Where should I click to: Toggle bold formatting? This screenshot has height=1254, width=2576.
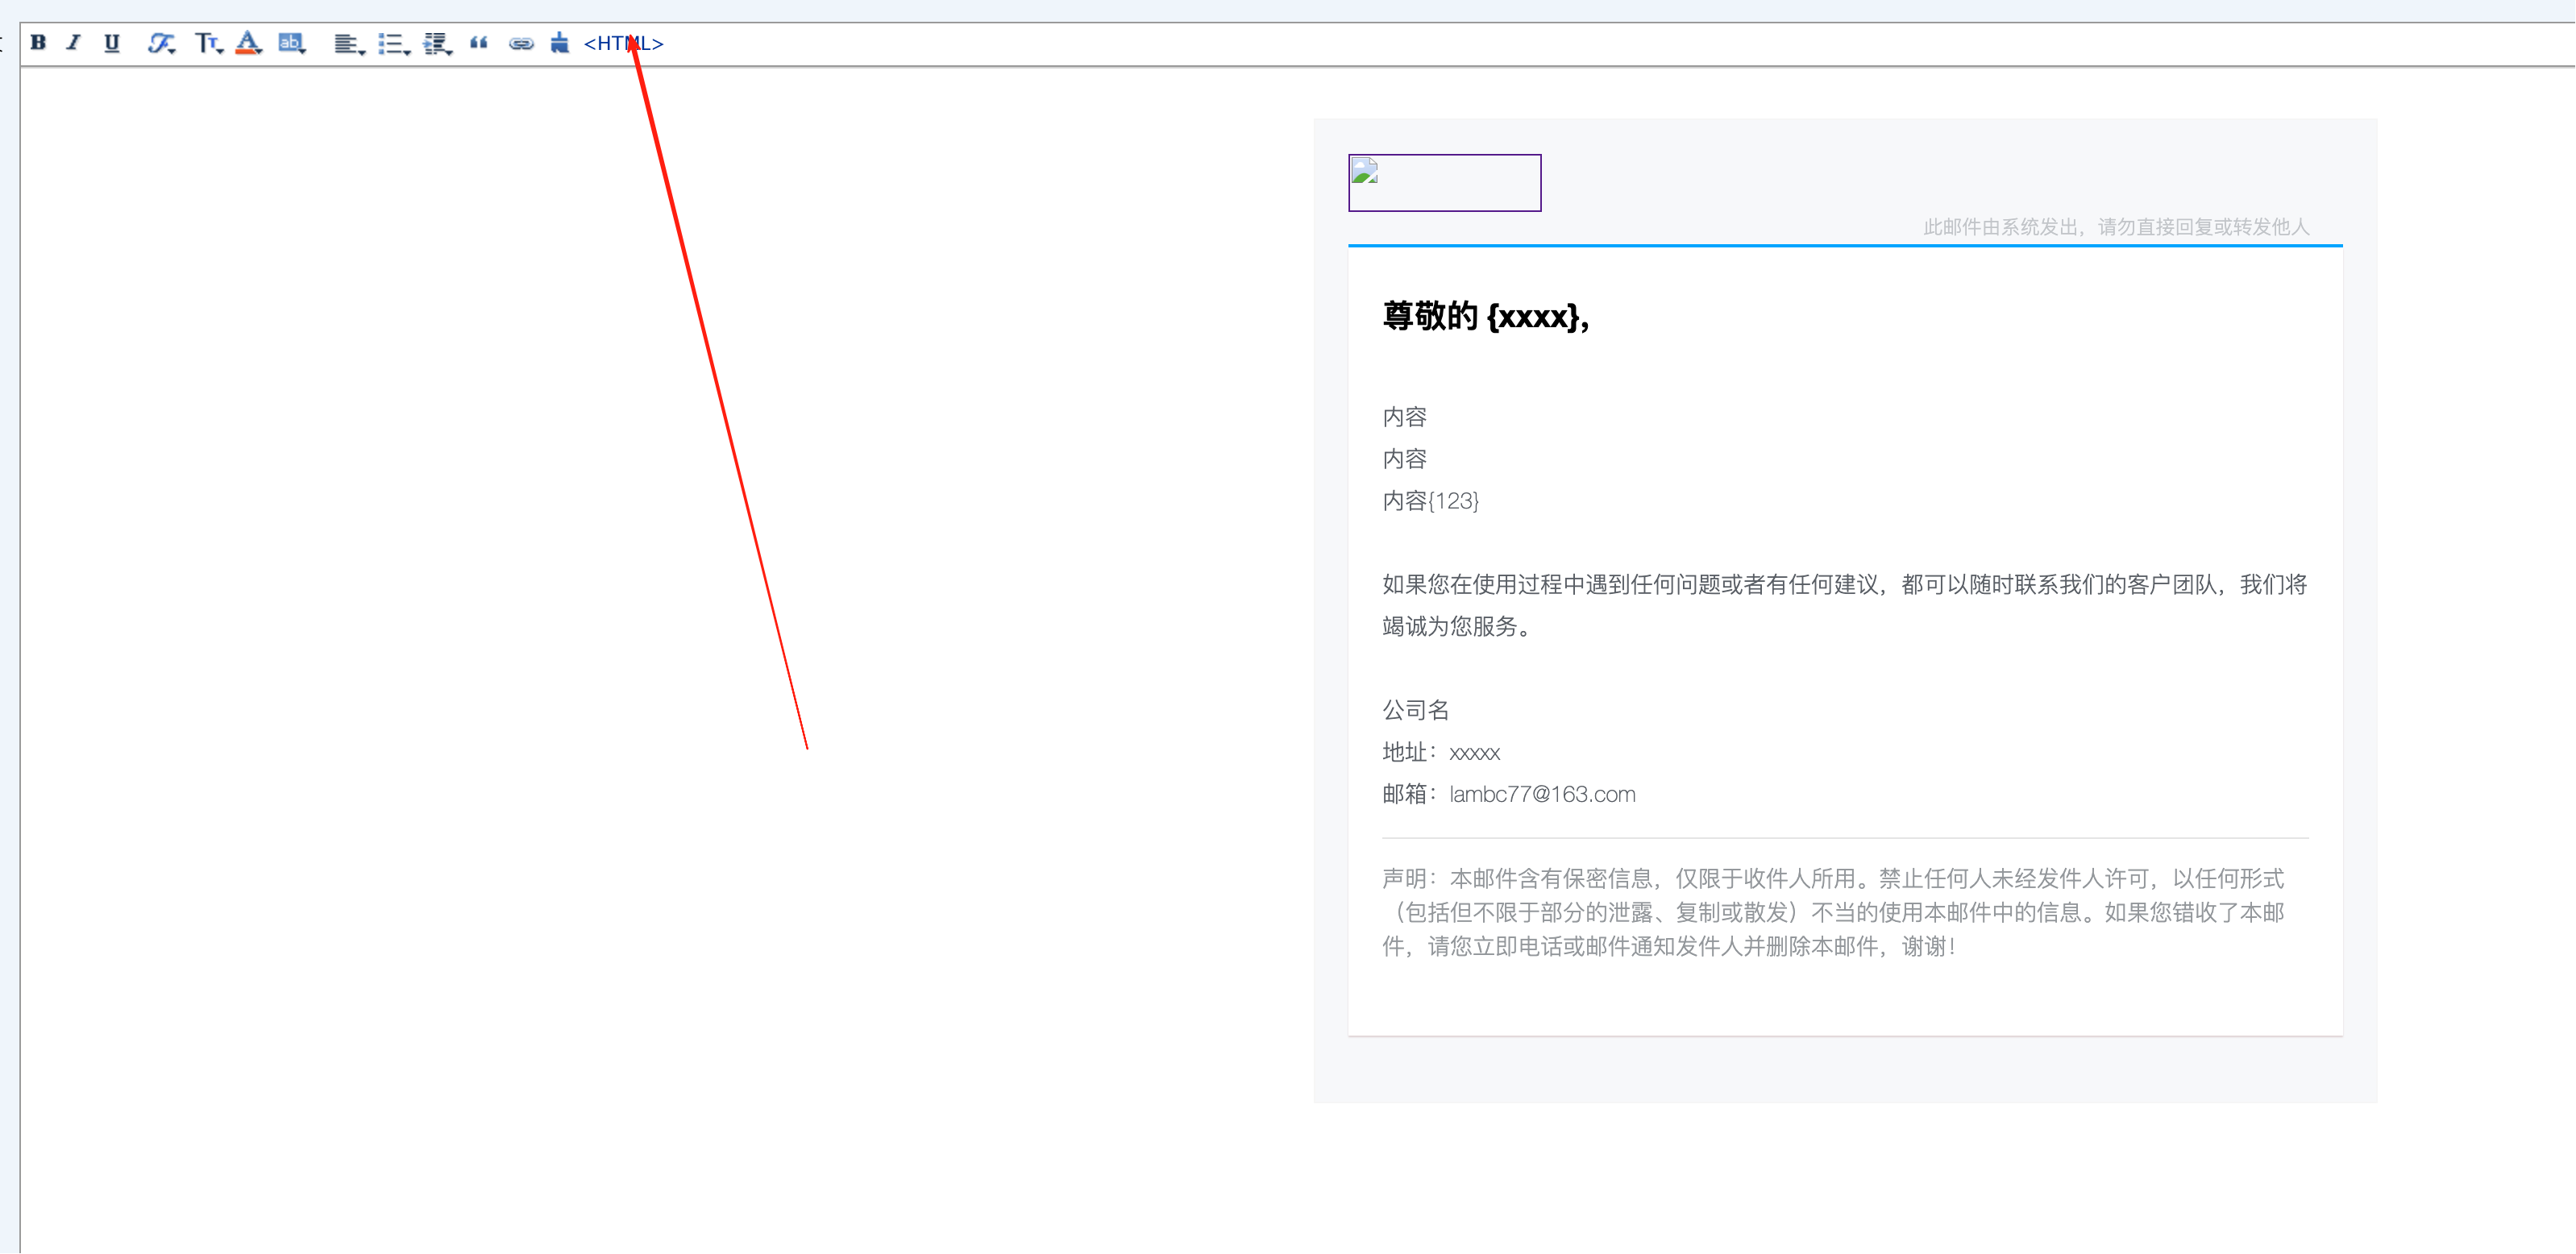pos(38,43)
